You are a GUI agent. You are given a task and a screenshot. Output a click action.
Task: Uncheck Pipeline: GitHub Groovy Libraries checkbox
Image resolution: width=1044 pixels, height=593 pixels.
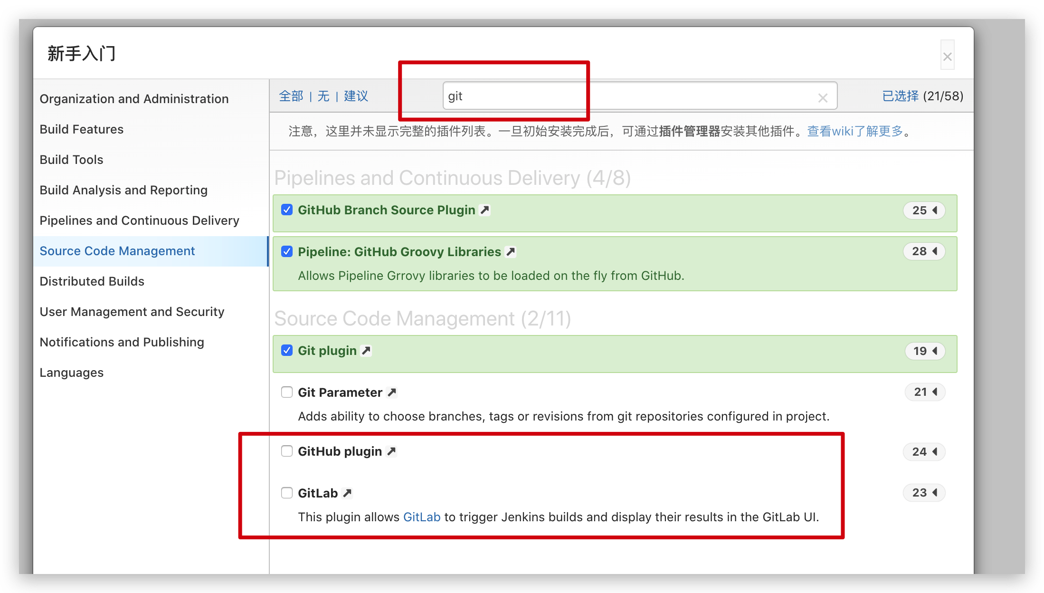coord(287,251)
